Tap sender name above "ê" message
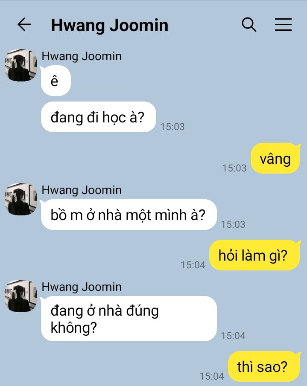Viewport: 307px width, 386px height. [x=82, y=56]
